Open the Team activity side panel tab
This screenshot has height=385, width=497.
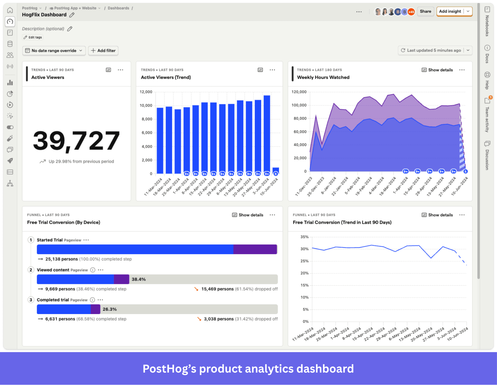point(487,115)
